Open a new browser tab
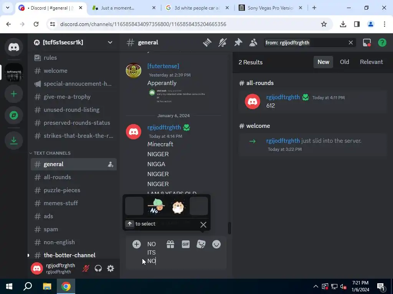 pos(314,8)
